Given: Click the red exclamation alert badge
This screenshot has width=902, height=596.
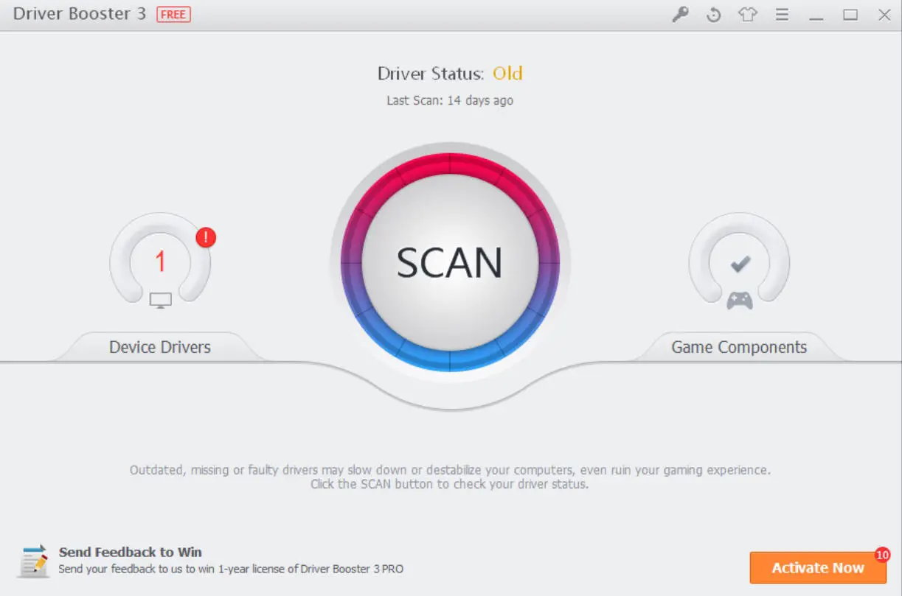Looking at the screenshot, I should [x=206, y=237].
